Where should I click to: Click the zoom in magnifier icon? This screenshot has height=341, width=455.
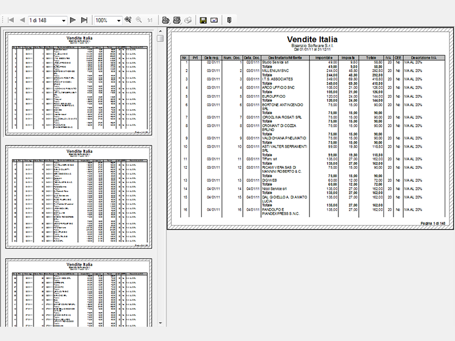coord(128,20)
